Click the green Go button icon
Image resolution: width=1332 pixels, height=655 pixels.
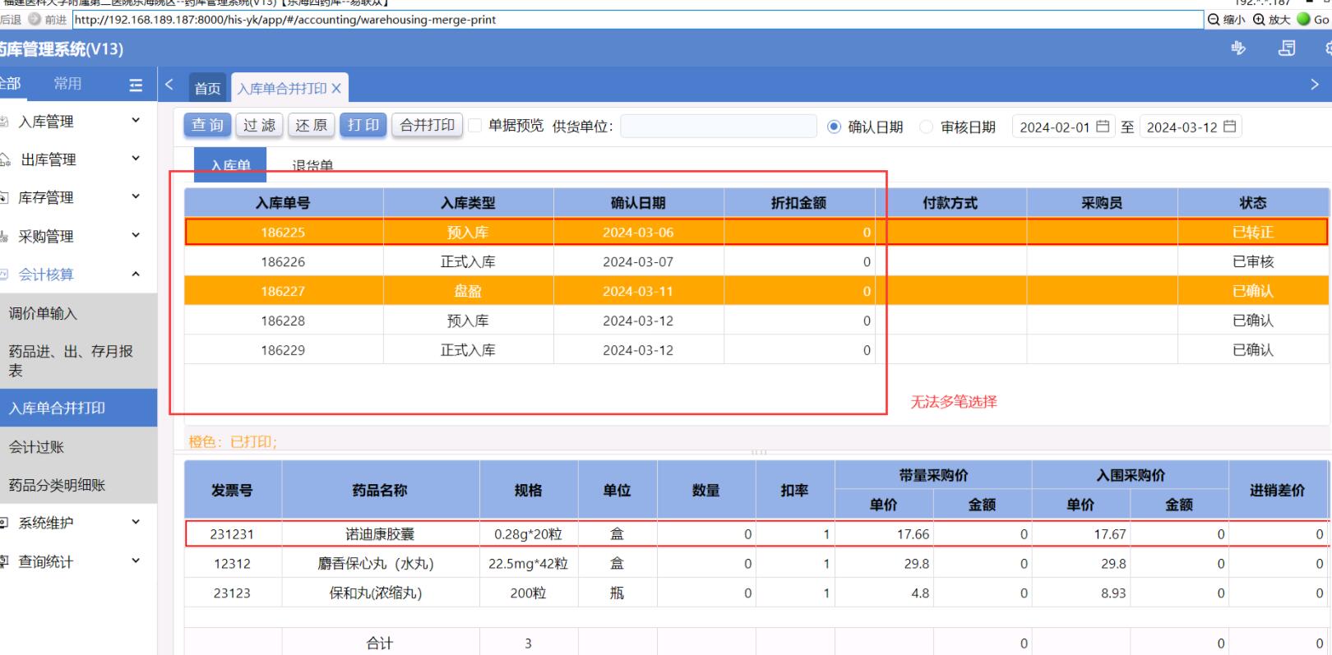[x=1303, y=19]
